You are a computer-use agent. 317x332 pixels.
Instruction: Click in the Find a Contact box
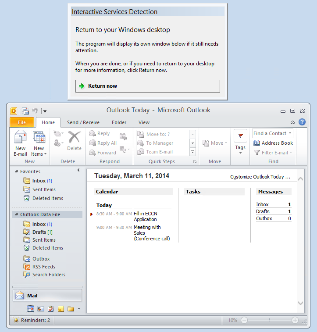coord(270,133)
